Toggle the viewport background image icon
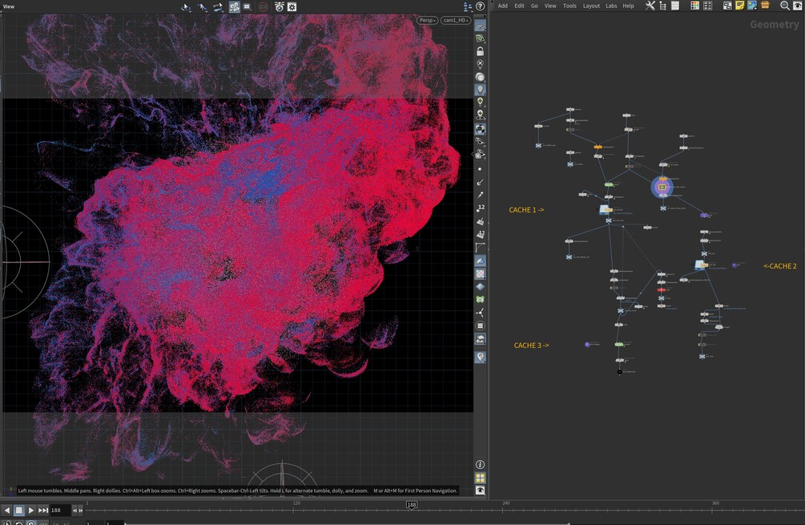 coord(480,339)
